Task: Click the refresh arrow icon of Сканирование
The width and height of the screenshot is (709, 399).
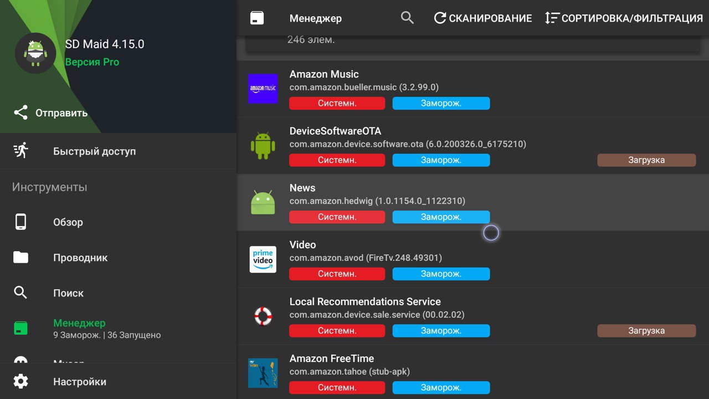Action: coord(440,18)
